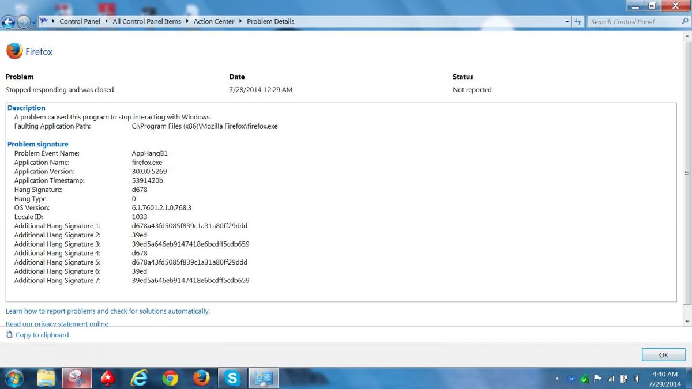692x389 pixels.
Task: Click the network signal tray icon
Action: [x=611, y=379]
